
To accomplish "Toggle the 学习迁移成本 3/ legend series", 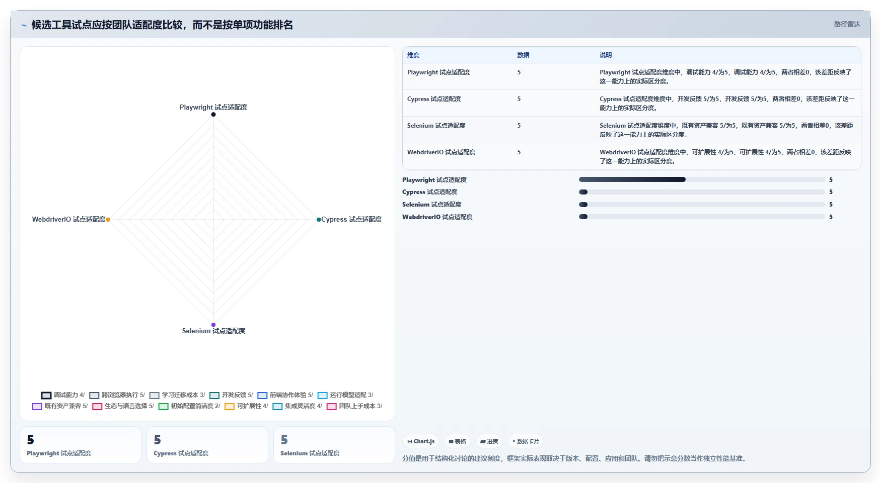I will pos(177,395).
